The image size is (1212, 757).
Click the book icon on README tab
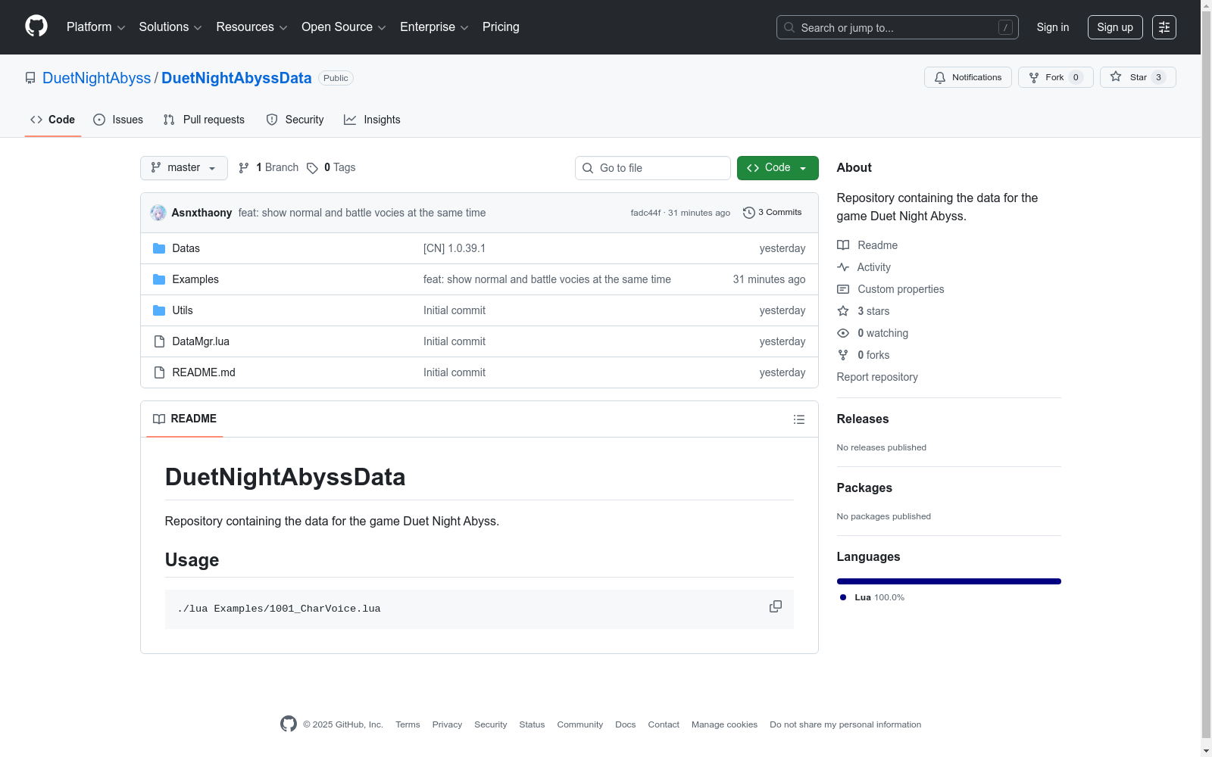pos(159,419)
